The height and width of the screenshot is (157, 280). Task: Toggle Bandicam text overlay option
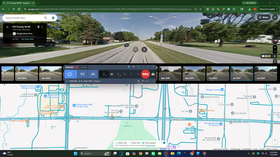[x=131, y=74]
